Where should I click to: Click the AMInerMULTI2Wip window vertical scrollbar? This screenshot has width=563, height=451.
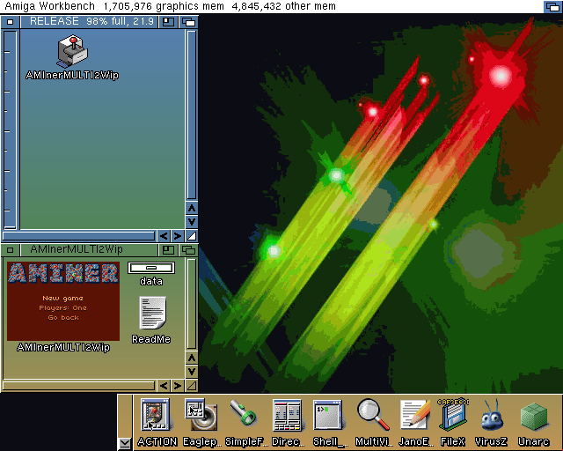192,304
